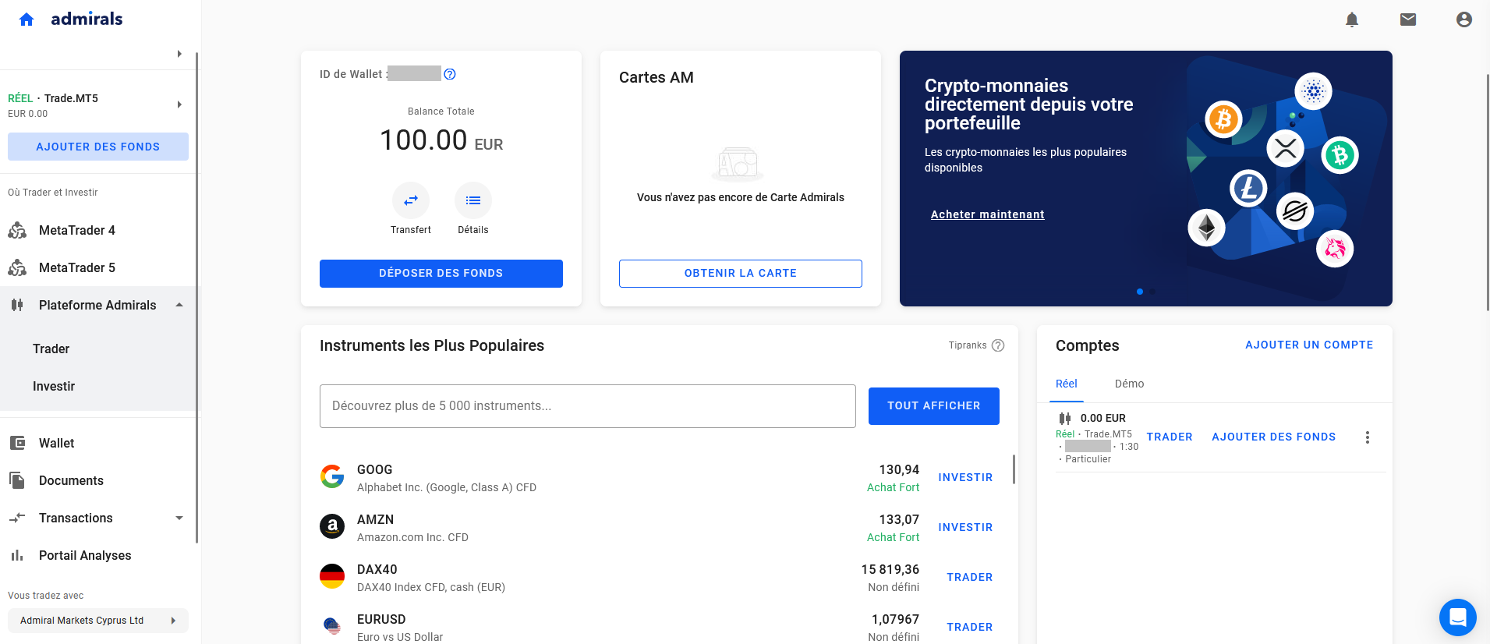Click Wallet ID help question icon

coord(450,74)
